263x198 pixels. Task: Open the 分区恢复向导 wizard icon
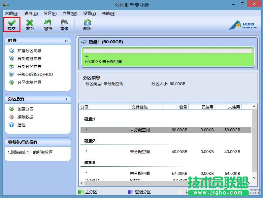pyautogui.click(x=12, y=82)
